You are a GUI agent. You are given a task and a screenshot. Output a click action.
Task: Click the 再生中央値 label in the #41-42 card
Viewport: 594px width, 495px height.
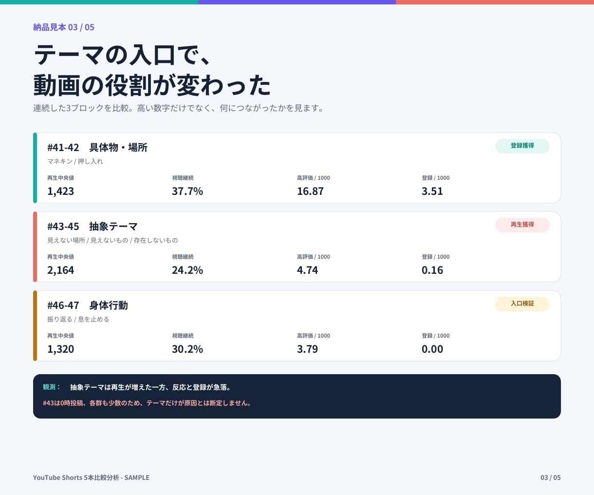tap(60, 178)
